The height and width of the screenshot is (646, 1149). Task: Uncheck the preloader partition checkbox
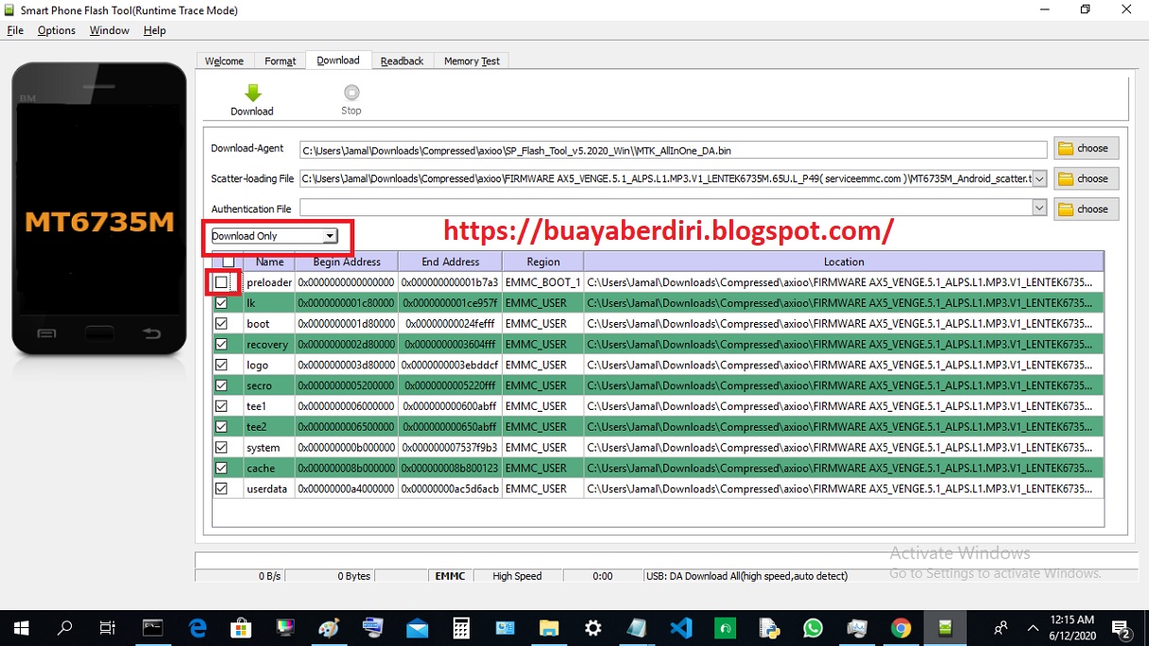[221, 281]
